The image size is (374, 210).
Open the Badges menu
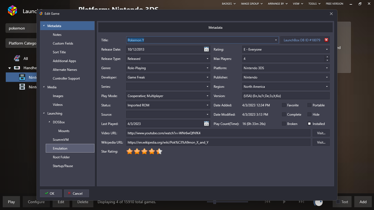pyautogui.click(x=229, y=4)
